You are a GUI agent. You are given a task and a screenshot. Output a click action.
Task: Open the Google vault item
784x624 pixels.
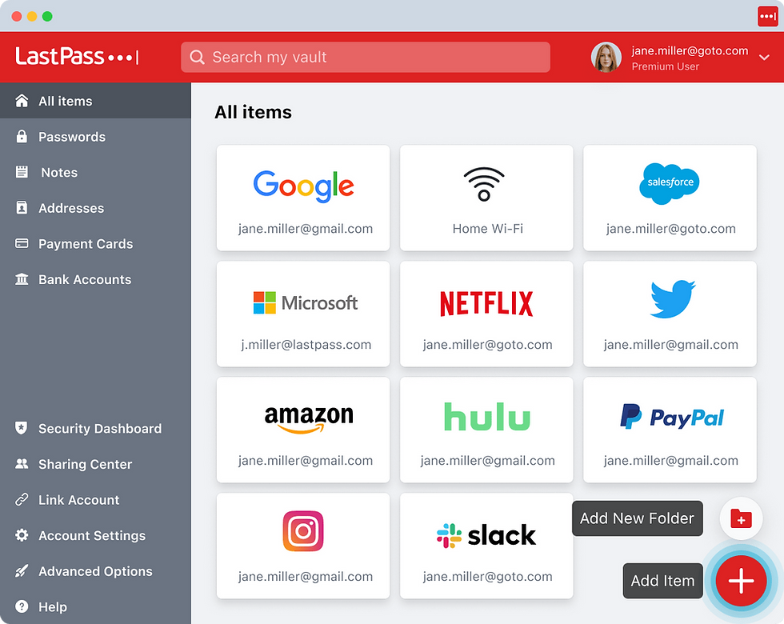[303, 198]
